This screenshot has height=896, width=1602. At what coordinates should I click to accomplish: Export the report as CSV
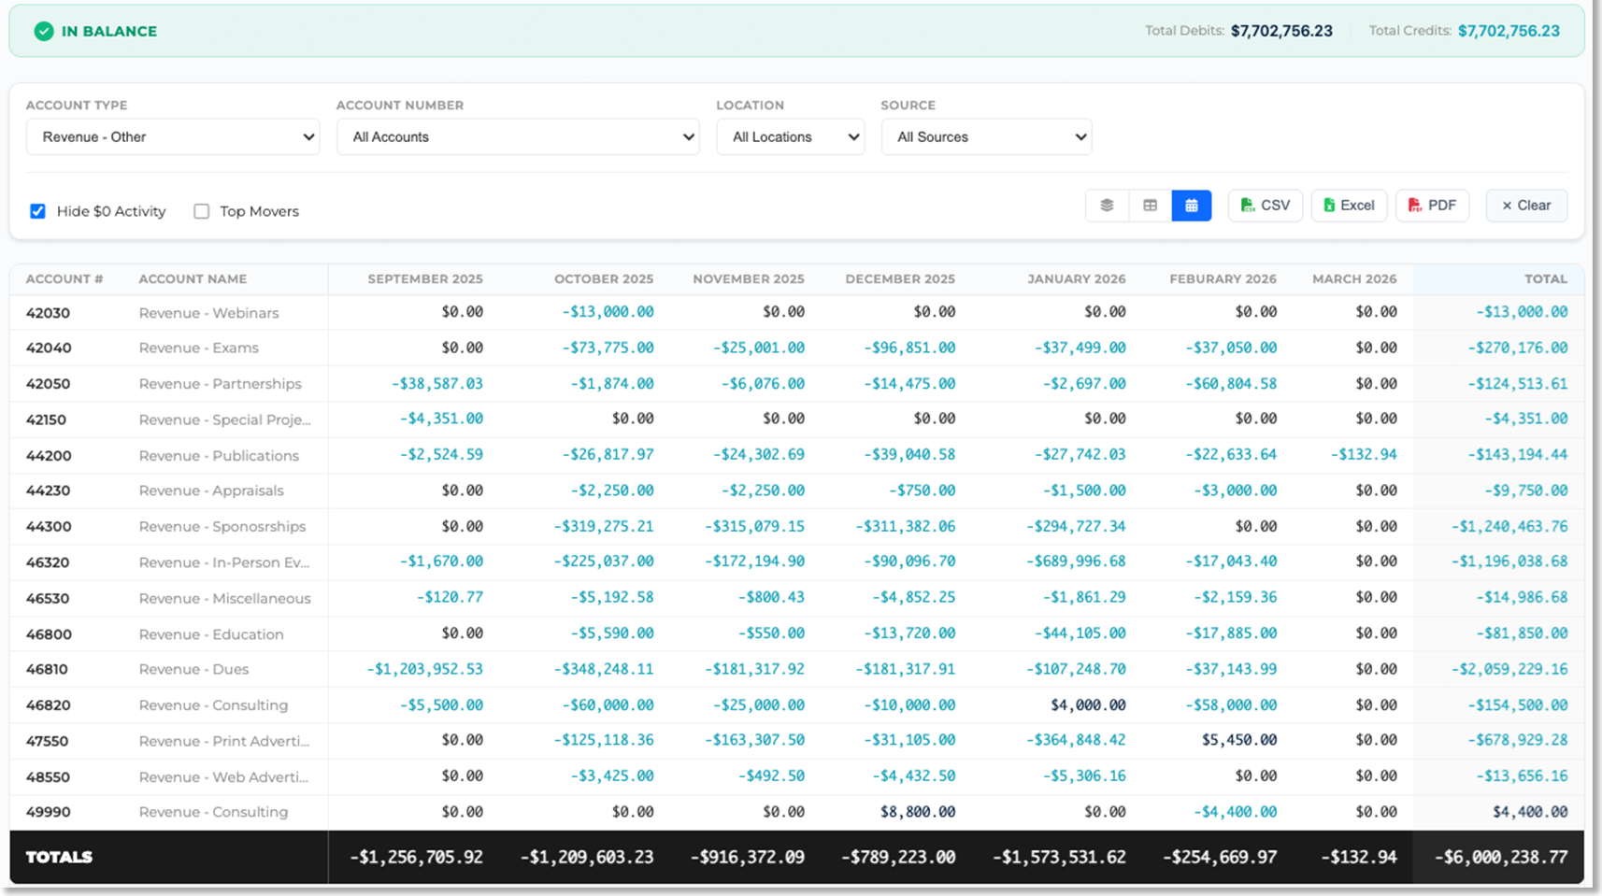[x=1265, y=206]
